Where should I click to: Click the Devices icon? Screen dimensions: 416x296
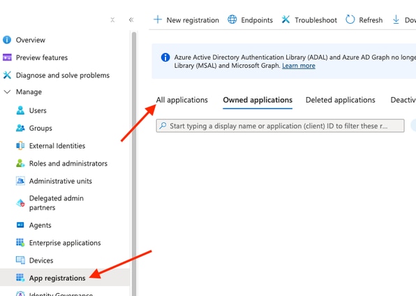tap(20, 260)
